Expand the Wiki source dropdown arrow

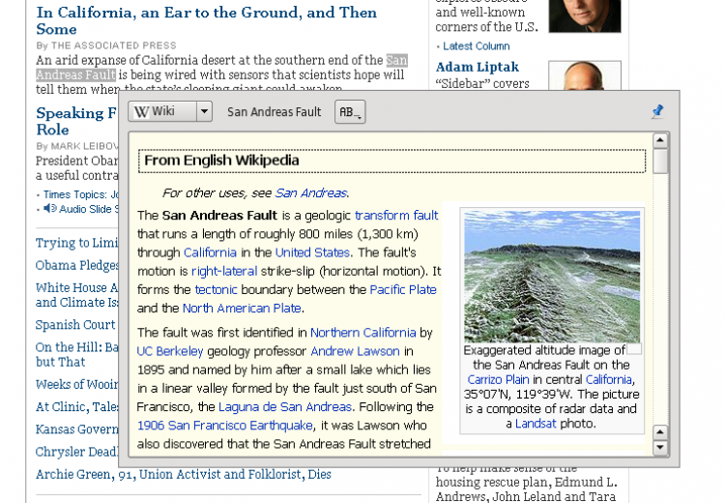click(x=204, y=111)
